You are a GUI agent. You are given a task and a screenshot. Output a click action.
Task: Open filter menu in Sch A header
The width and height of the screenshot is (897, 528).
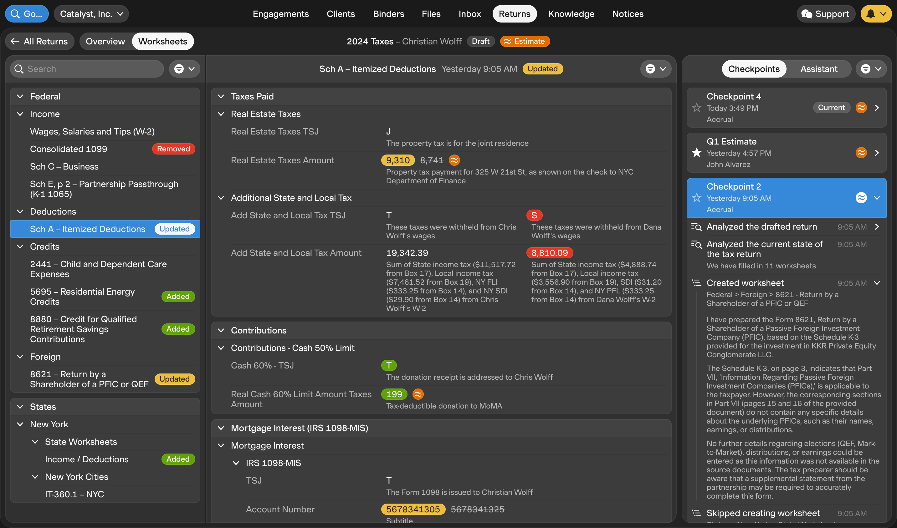tap(655, 69)
